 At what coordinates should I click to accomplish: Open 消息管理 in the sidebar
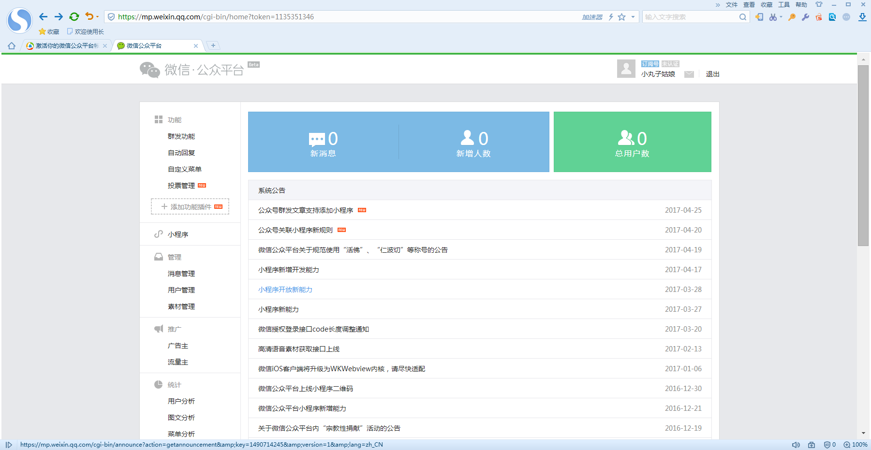[181, 274]
